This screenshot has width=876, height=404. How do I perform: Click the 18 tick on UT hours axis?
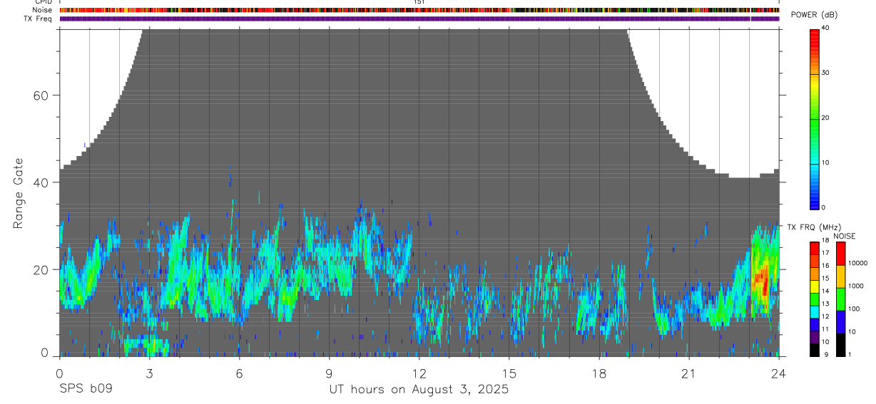point(599,373)
